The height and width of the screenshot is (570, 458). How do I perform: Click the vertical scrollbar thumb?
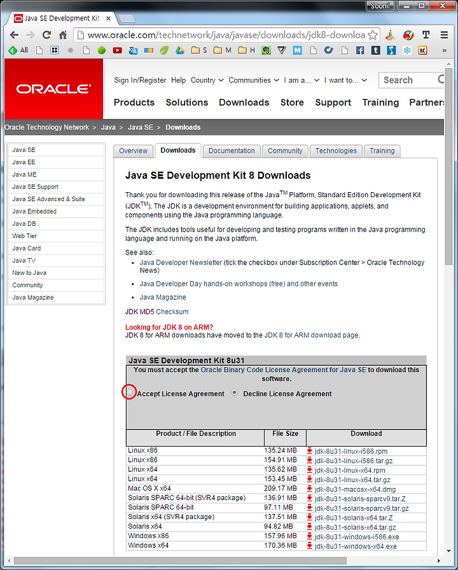(x=448, y=165)
